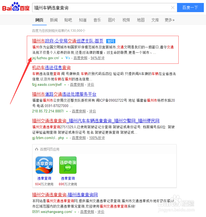
Task: Open the blue fox 违章查询 app icon
Action: click(44, 165)
